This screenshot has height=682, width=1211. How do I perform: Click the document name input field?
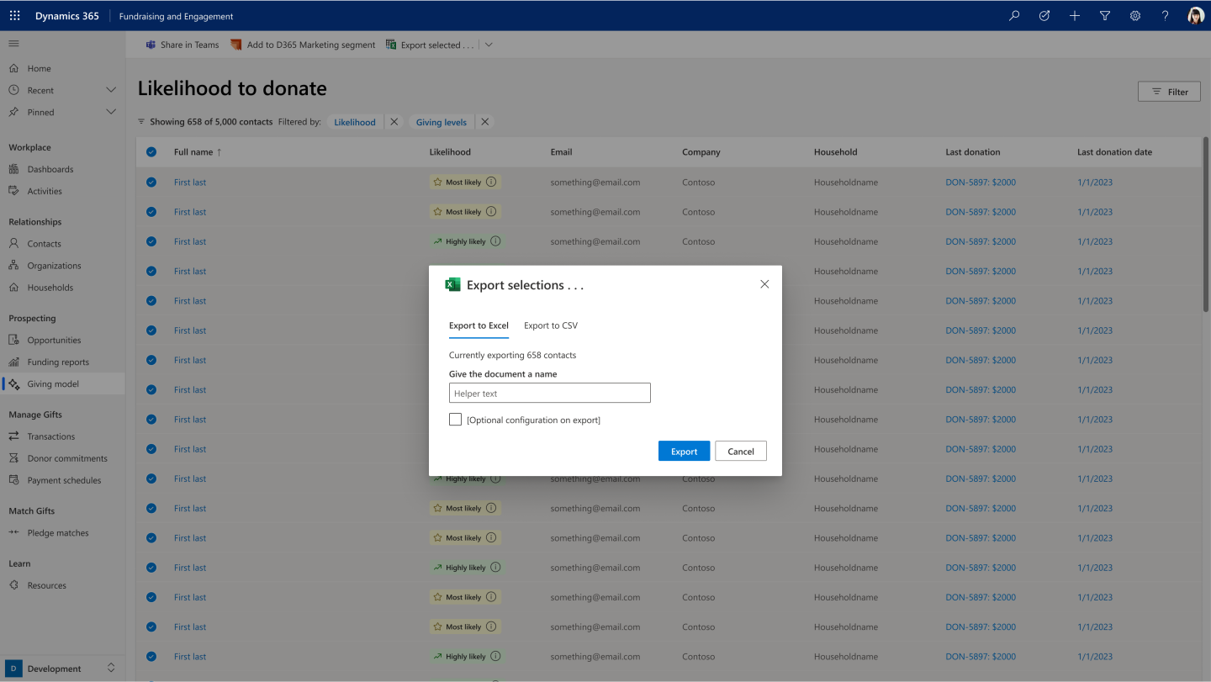click(549, 393)
